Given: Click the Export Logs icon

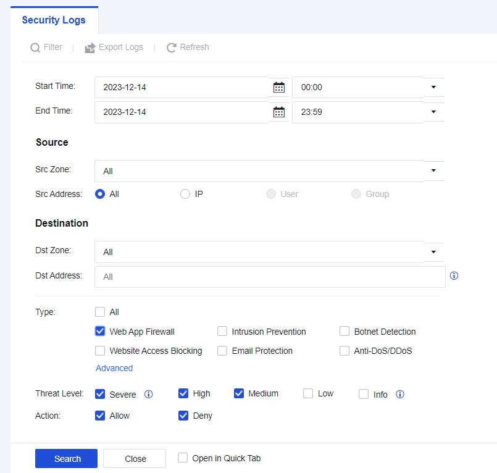Looking at the screenshot, I should [90, 48].
